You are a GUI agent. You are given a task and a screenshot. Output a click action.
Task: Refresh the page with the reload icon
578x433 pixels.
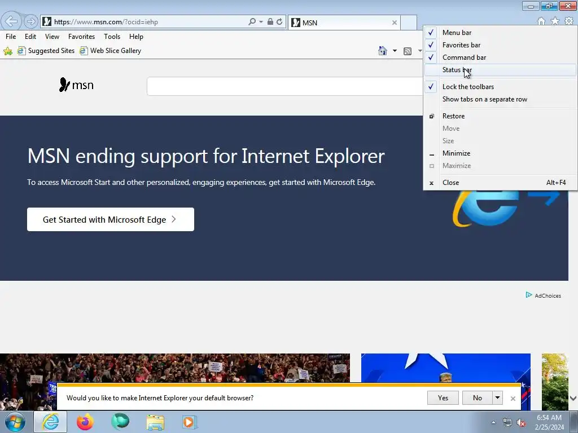click(279, 22)
